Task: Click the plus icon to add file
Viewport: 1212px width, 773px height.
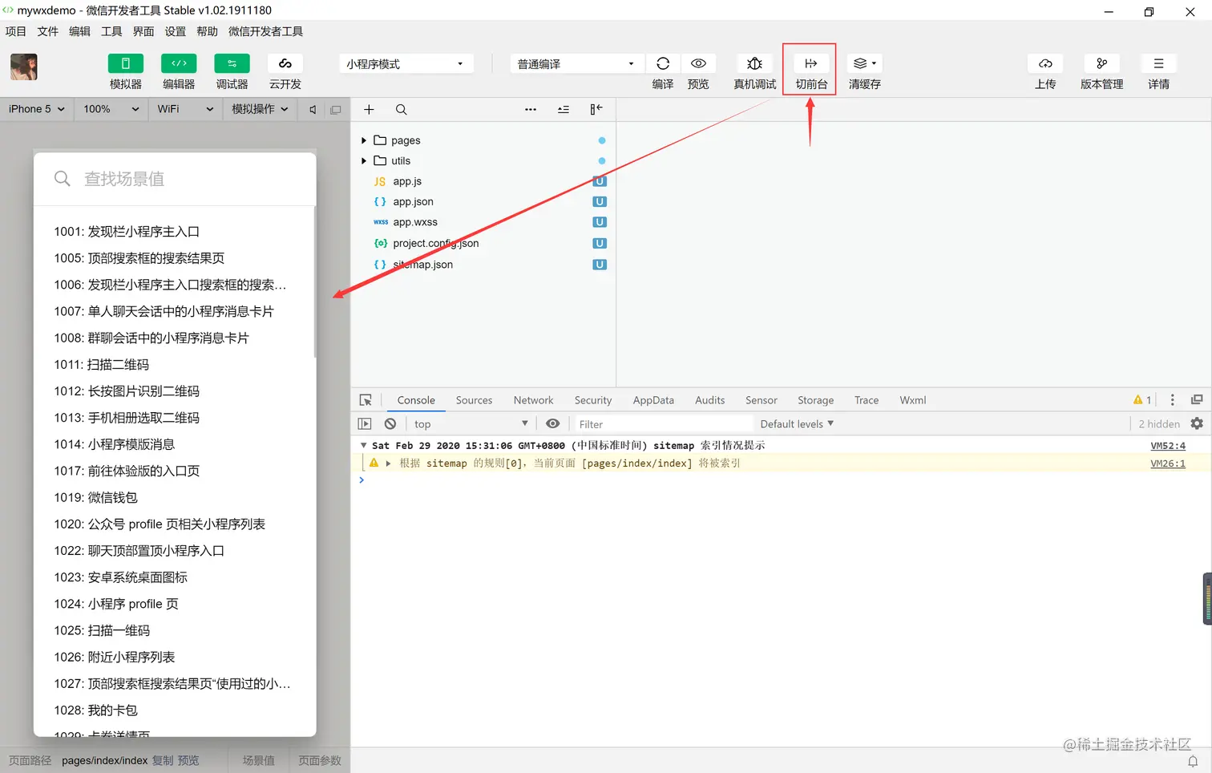Action: pos(369,110)
